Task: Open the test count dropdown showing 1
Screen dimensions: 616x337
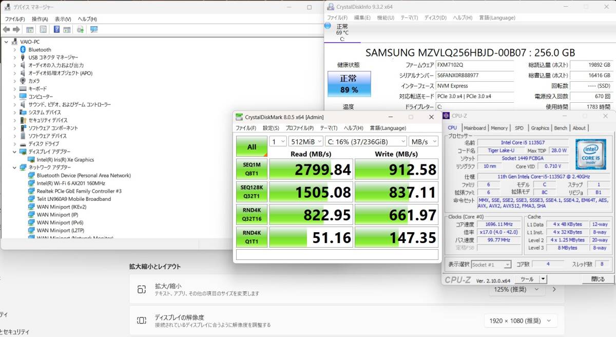Action: click(278, 141)
